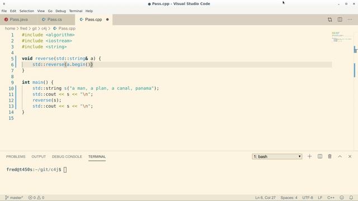Click the editor vertical scrollbar
Image resolution: width=358 pixels, height=201 pixels.
point(355,91)
